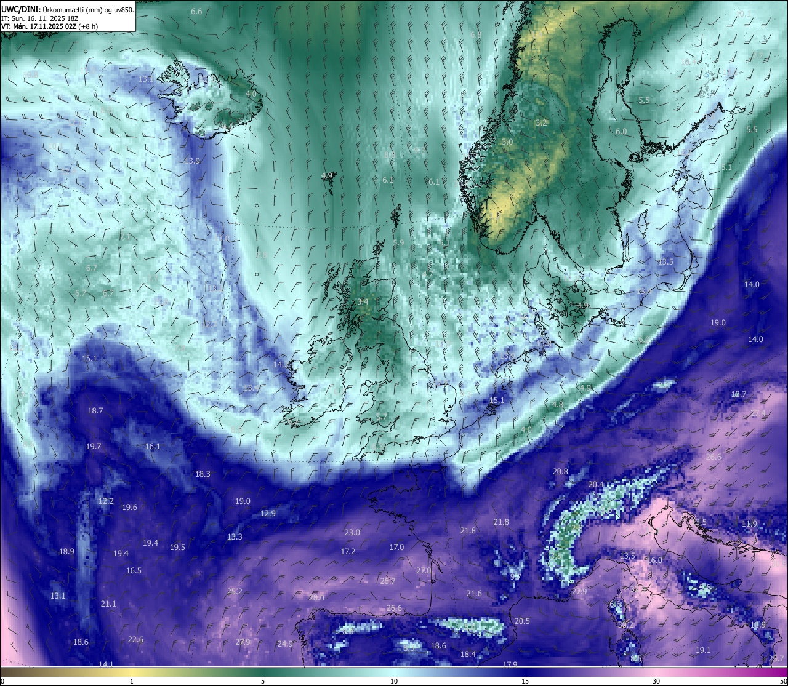Screen dimensions: 788x686
Task: Click the 19.6 value in the Atlantic
Action: click(129, 508)
